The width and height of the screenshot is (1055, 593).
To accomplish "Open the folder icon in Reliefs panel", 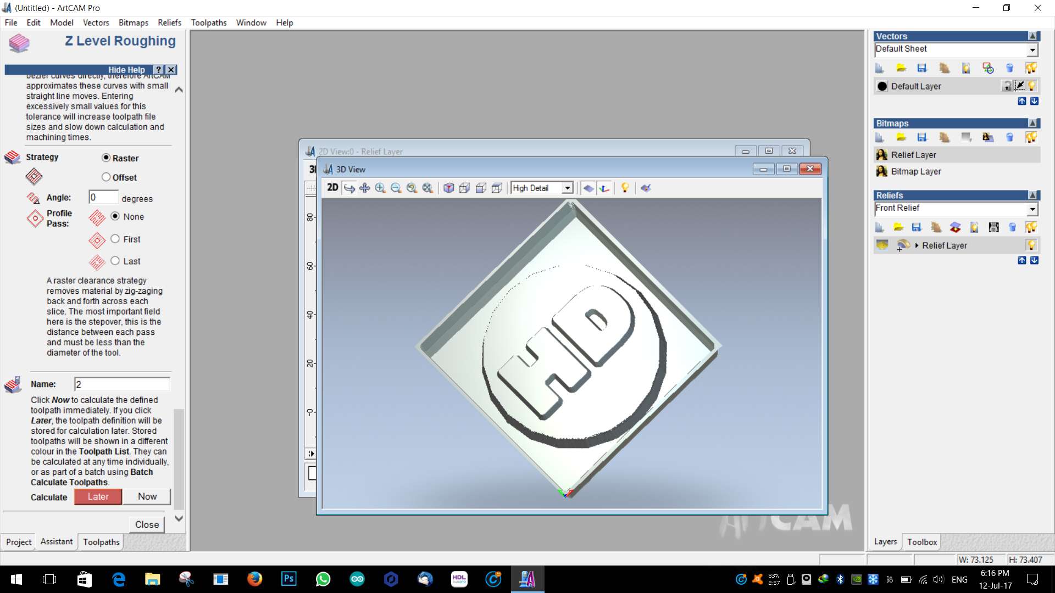I will point(898,227).
